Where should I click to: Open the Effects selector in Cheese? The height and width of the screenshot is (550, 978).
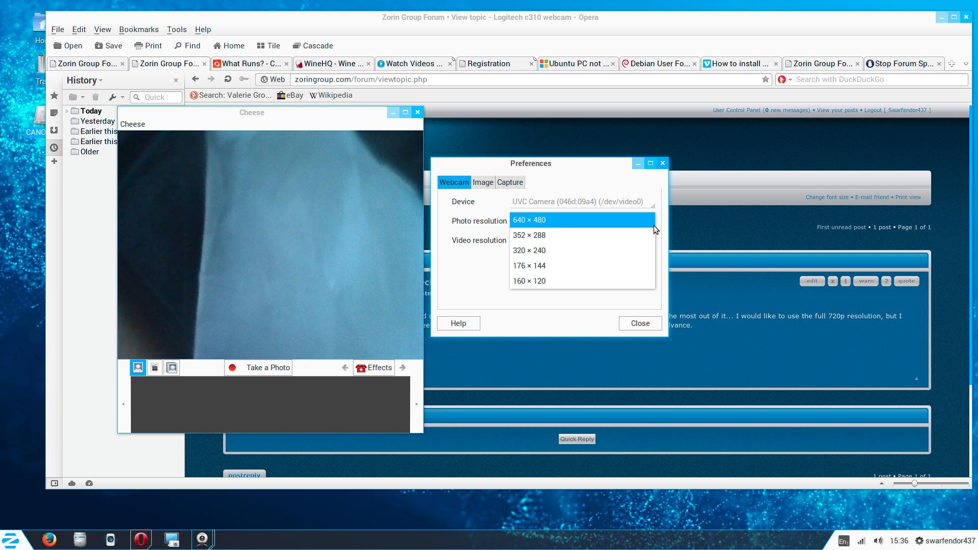374,368
